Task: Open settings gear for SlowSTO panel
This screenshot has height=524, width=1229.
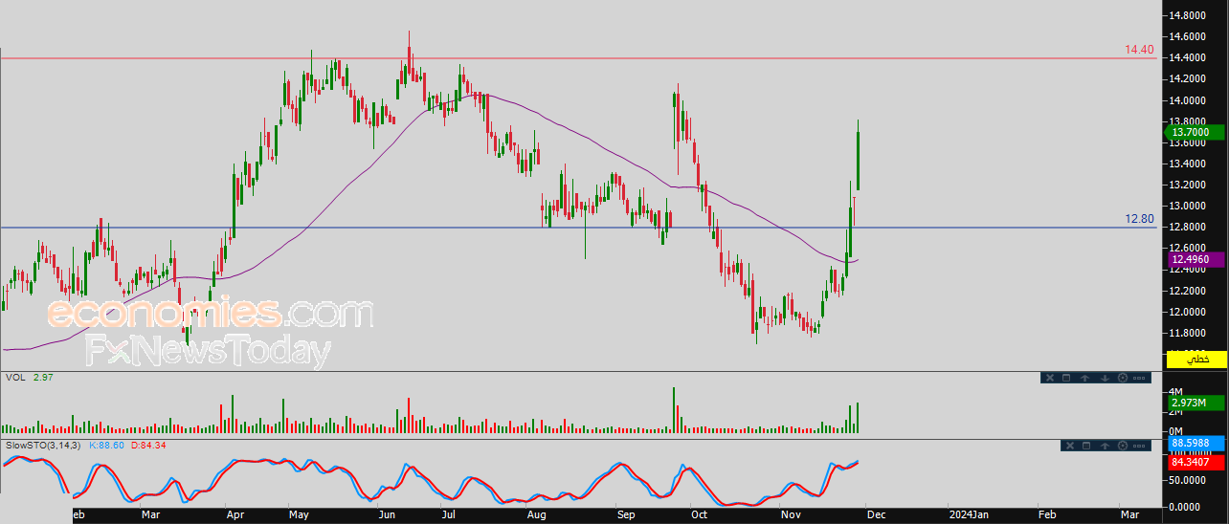Action: (1122, 446)
